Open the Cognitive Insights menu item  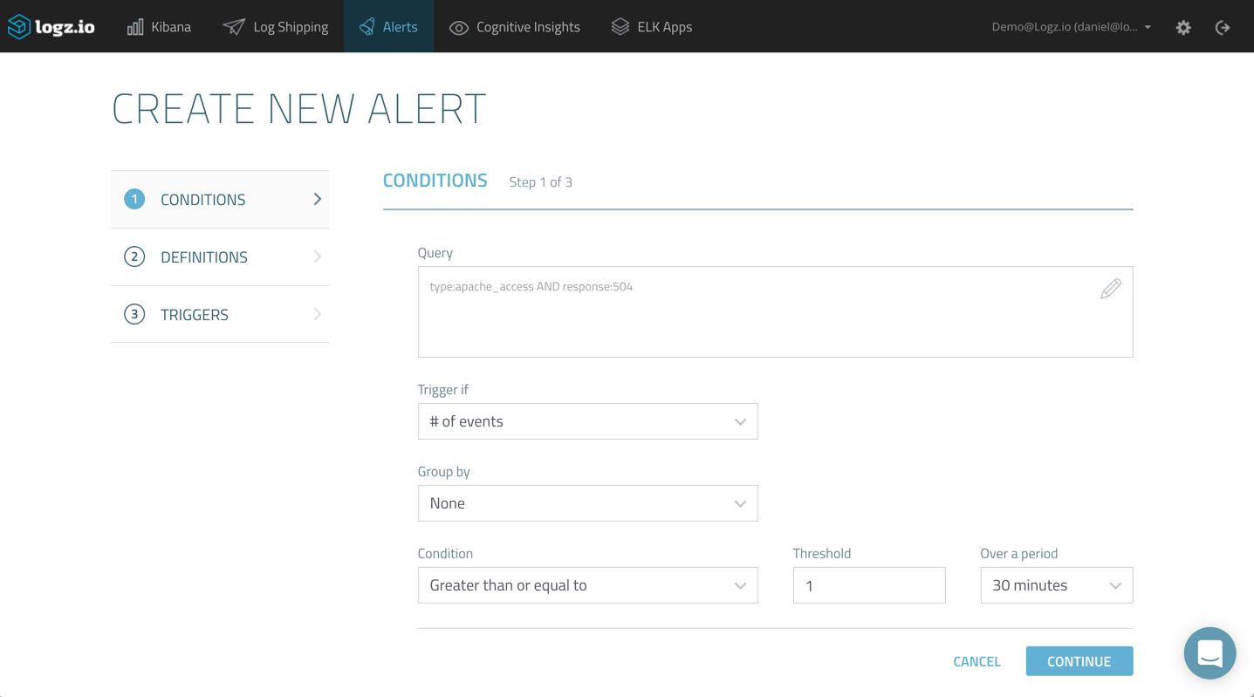click(x=515, y=27)
